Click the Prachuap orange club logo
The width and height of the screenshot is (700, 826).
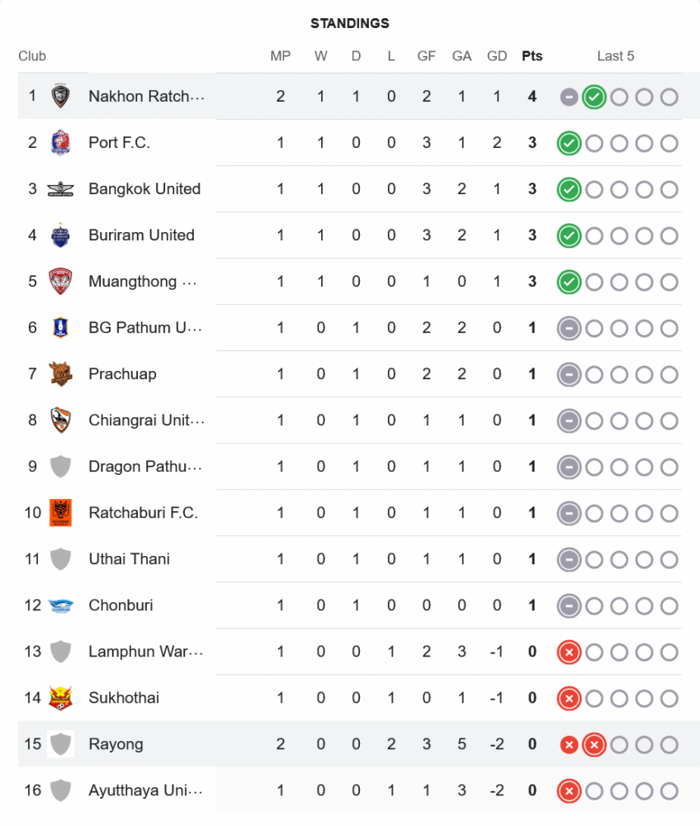[60, 374]
